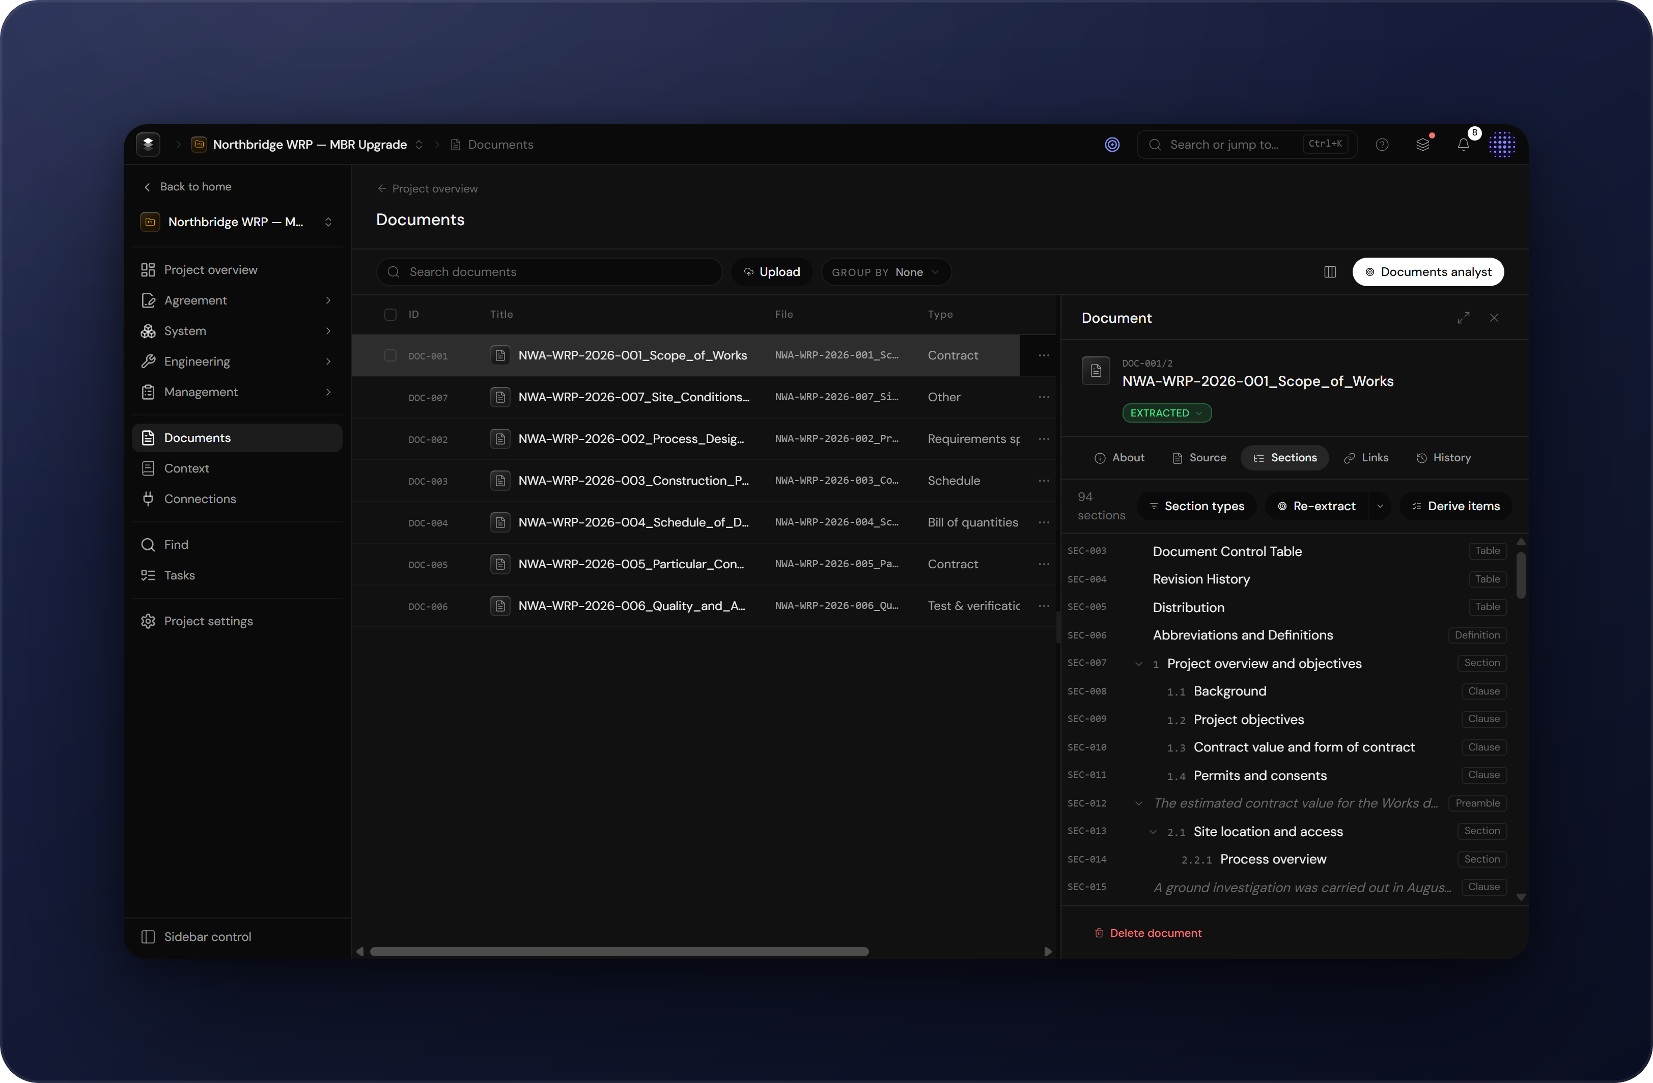The height and width of the screenshot is (1083, 1653).
Task: Click the app logo icon in top bar
Action: tap(148, 145)
